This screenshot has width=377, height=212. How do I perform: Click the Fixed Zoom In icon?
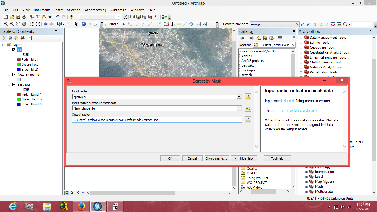click(x=32, y=24)
